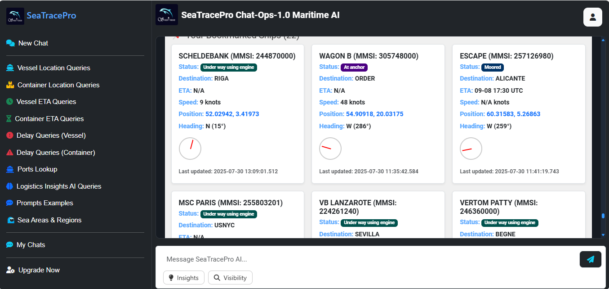609x289 pixels.
Task: Click VB LANZAROTE card title
Action: [358, 207]
